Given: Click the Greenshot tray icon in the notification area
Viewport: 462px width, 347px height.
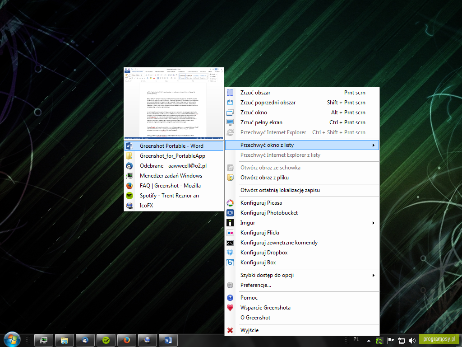Looking at the screenshot, I should 379,341.
